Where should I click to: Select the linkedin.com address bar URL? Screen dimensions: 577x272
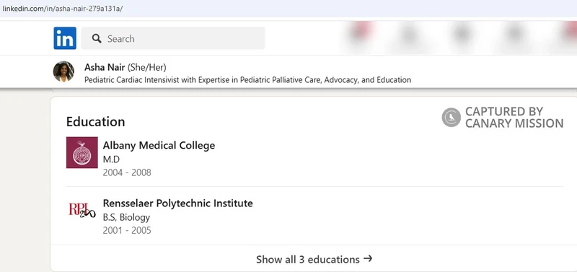pyautogui.click(x=62, y=9)
